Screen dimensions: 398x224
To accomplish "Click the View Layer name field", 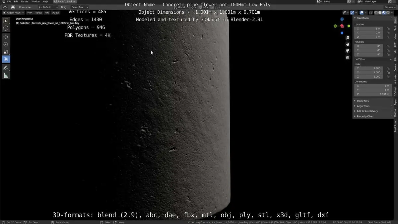I will [375, 2].
